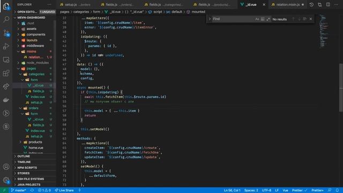Open Remote Explorer view in activity bar

click(x=6, y=60)
